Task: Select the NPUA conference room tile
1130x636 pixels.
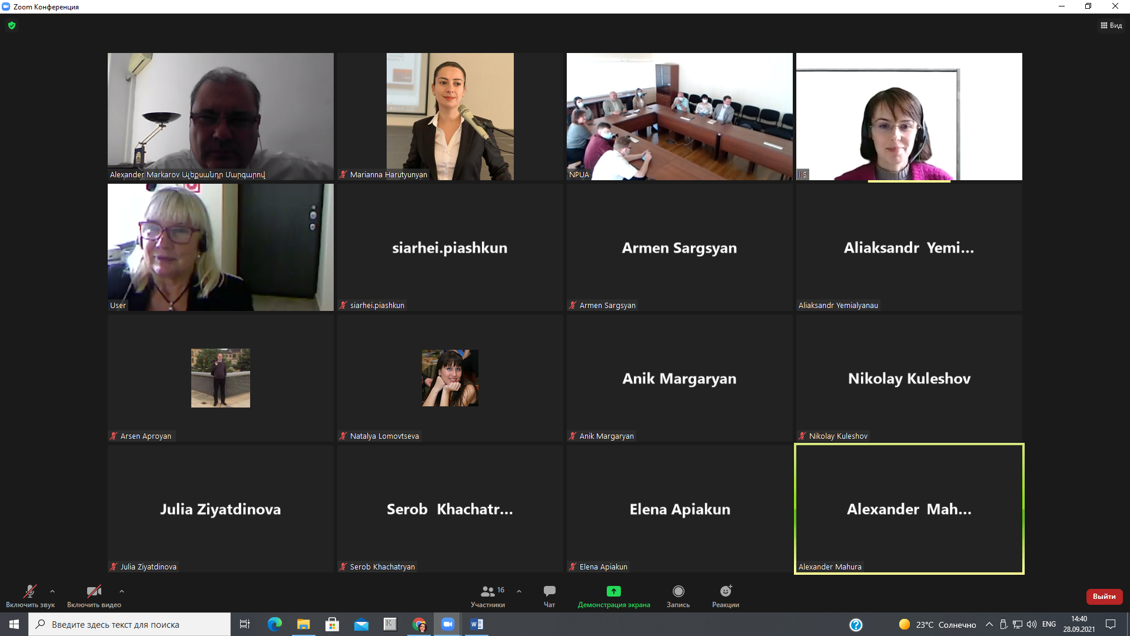Action: tap(679, 117)
